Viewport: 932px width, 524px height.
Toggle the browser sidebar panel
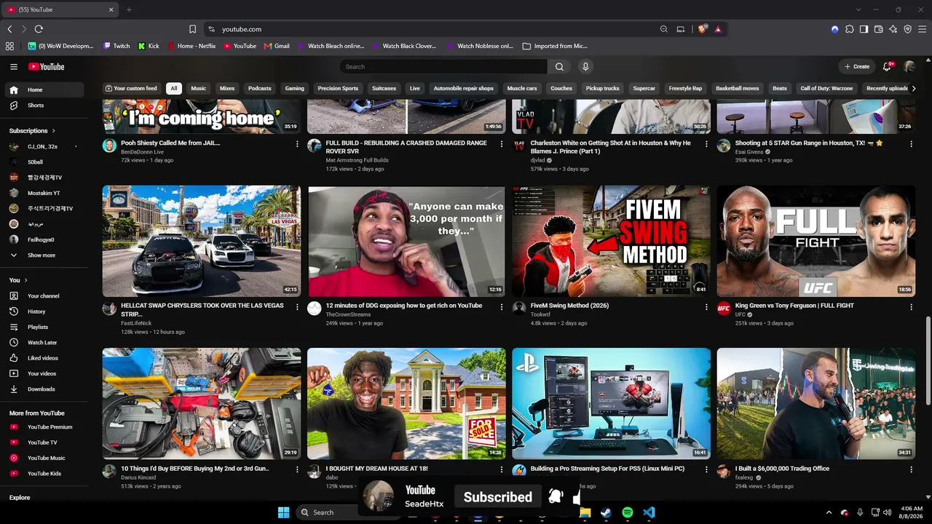coord(864,29)
